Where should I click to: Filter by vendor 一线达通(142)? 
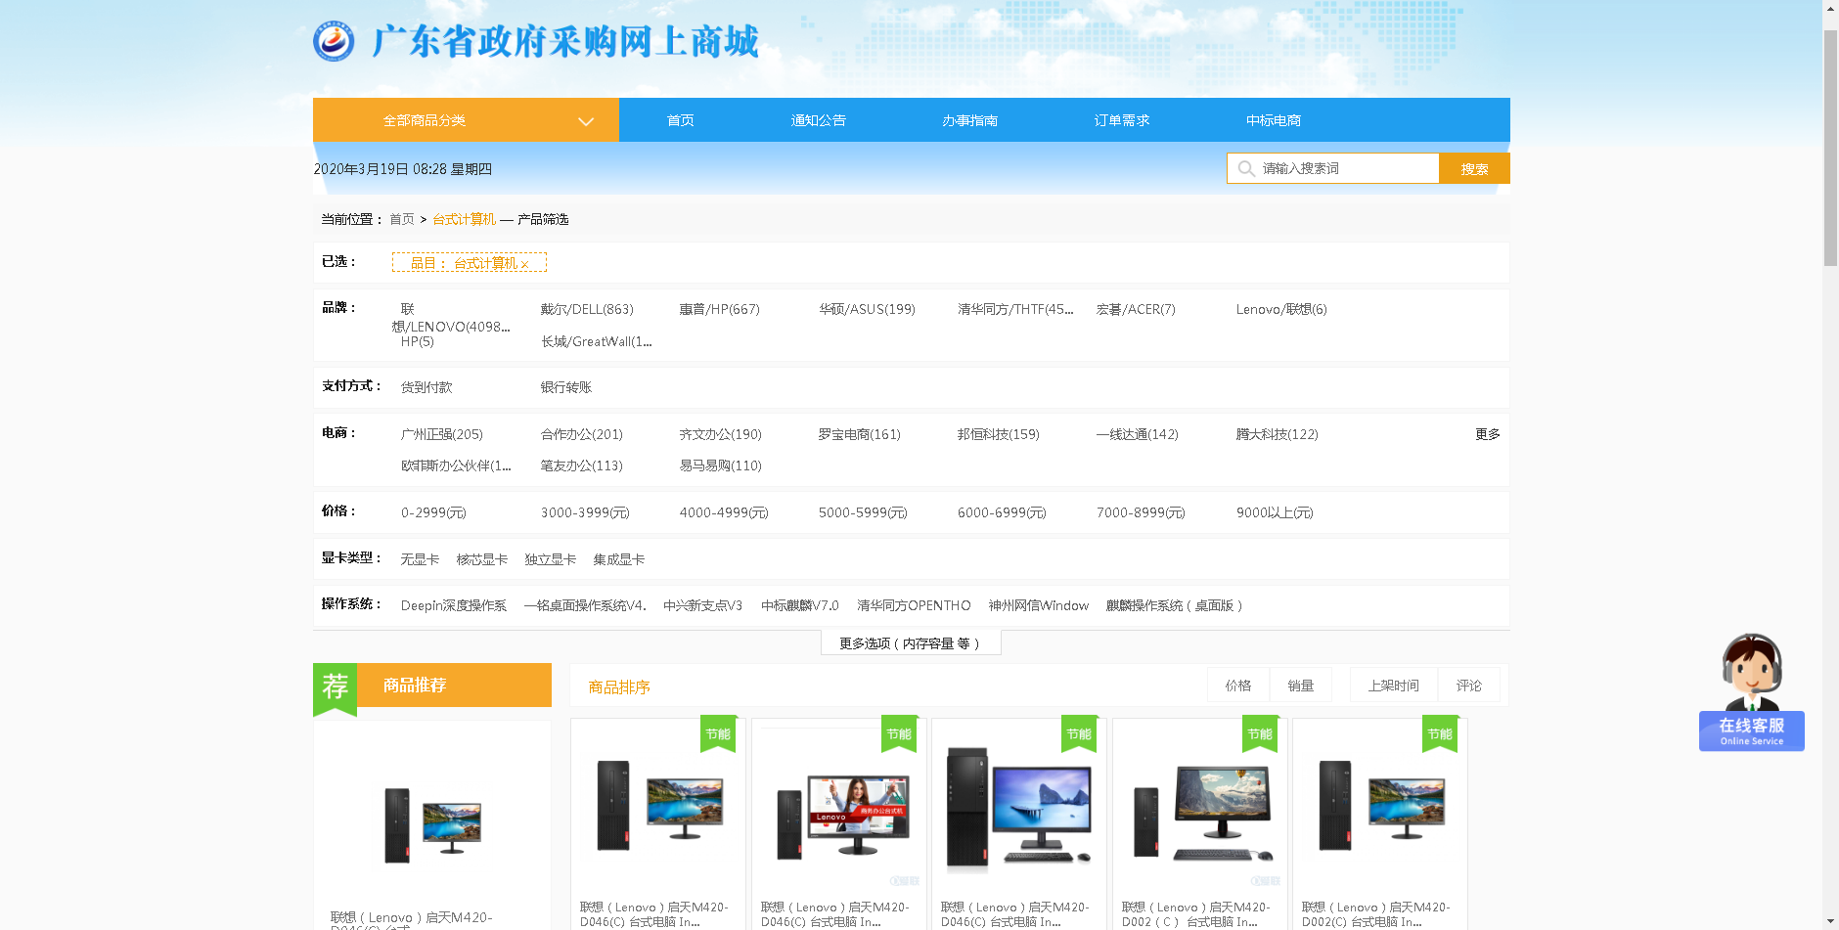(x=1138, y=434)
